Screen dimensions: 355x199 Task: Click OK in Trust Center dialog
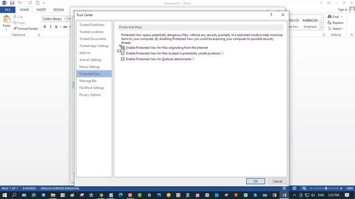(x=256, y=181)
